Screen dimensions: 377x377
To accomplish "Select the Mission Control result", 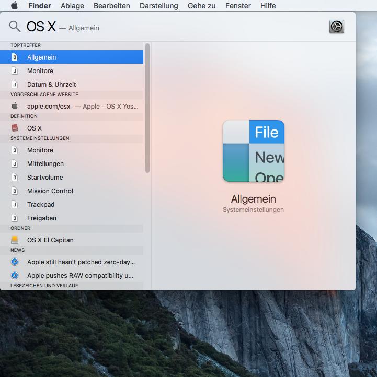I will [72, 191].
